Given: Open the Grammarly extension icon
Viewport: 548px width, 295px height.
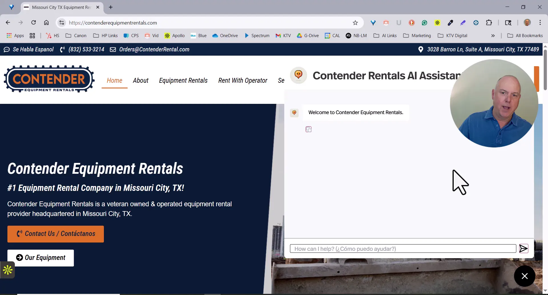Looking at the screenshot, I should pyautogui.click(x=424, y=23).
